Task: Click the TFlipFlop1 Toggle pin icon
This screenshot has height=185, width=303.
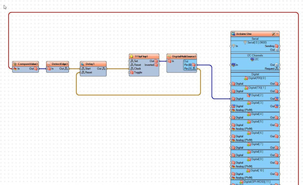Action: point(132,72)
